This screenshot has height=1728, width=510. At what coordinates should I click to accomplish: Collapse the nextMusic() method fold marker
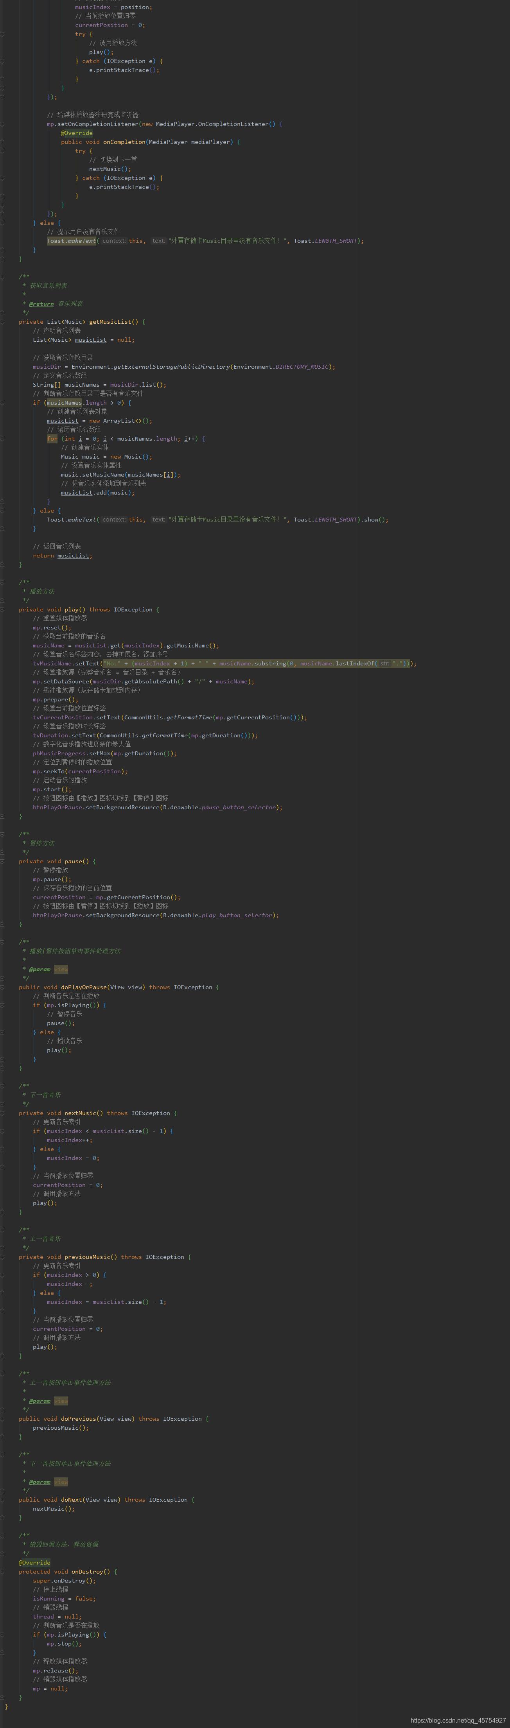tap(3, 1113)
